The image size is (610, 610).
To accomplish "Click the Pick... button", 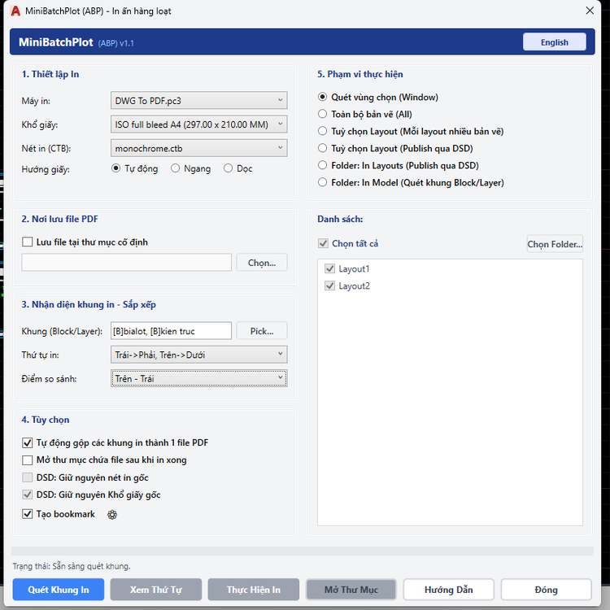I will point(262,331).
